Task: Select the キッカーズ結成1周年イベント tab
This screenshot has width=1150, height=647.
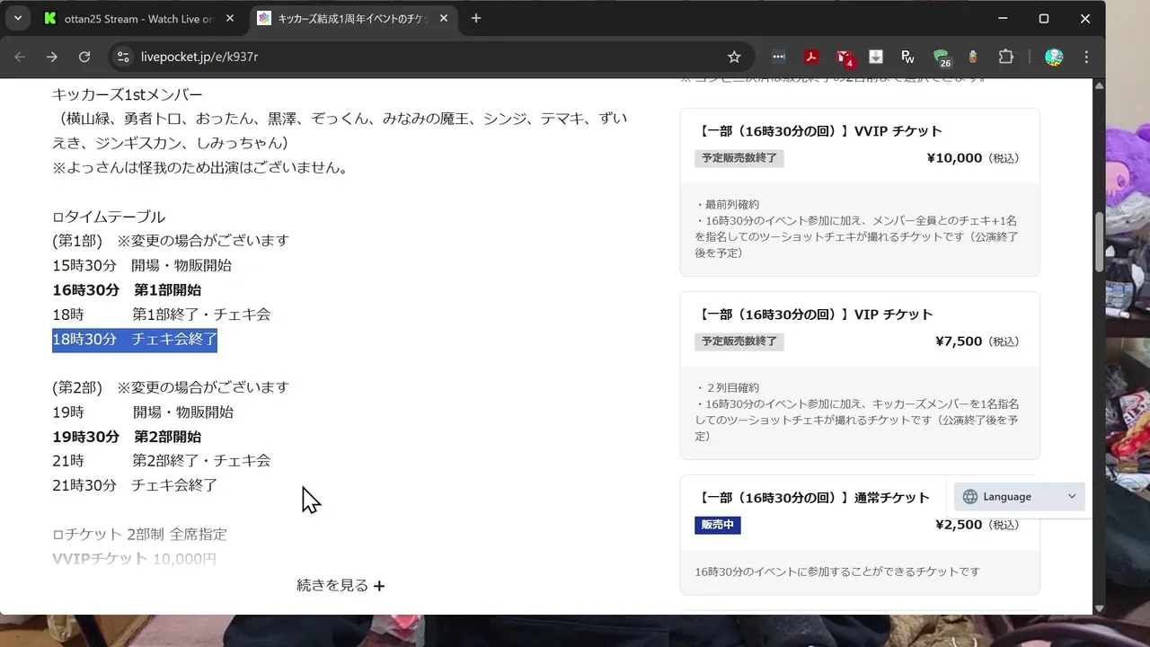Action: (x=353, y=18)
